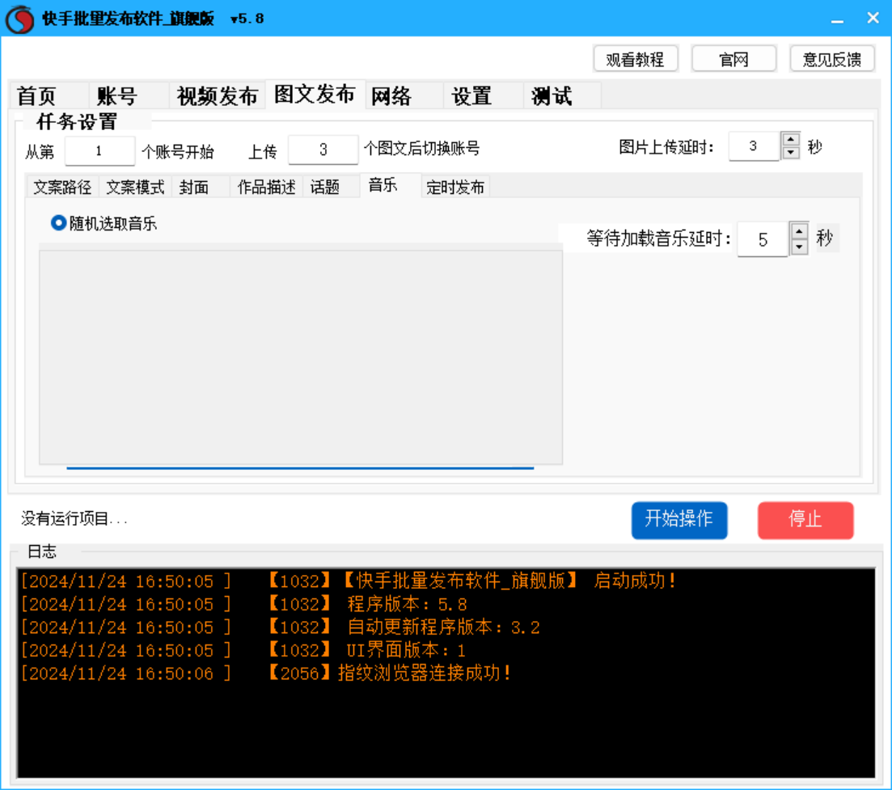
Task: Click the 图片上传延时 value field
Action: 754,146
